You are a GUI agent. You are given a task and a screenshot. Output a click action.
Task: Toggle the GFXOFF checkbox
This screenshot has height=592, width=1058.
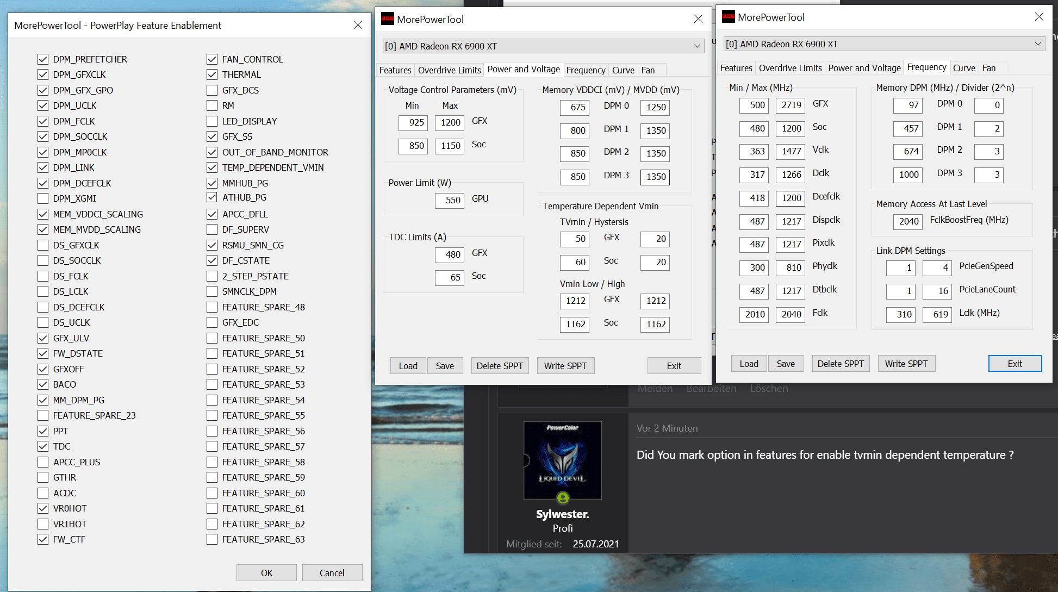point(43,369)
